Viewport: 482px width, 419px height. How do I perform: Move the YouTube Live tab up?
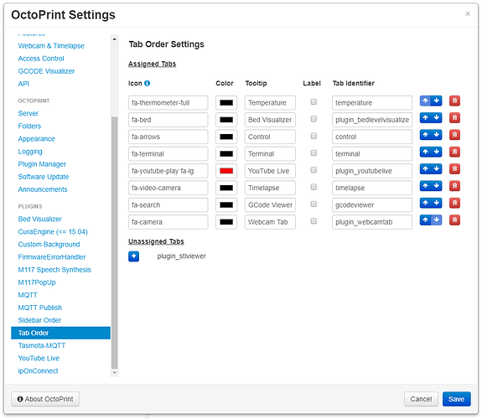(x=425, y=168)
